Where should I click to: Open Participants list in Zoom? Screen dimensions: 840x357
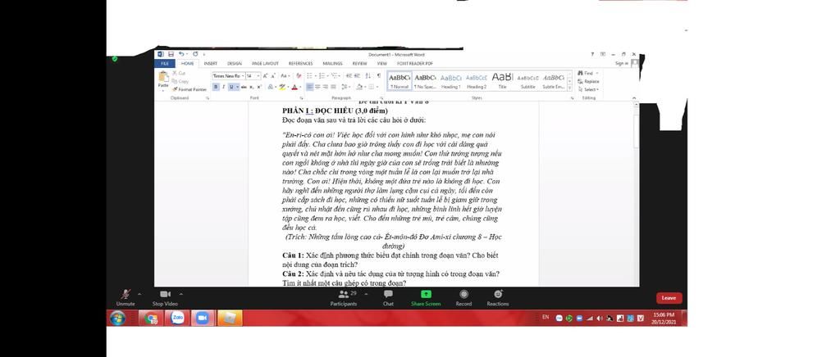click(x=344, y=298)
